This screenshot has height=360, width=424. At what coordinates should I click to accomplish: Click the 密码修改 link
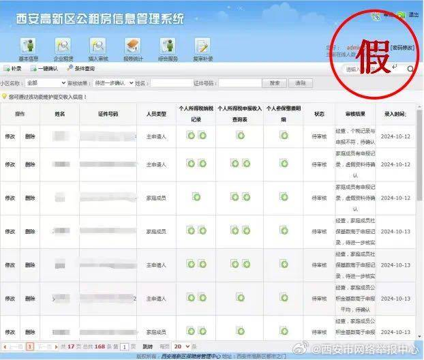pos(402,48)
